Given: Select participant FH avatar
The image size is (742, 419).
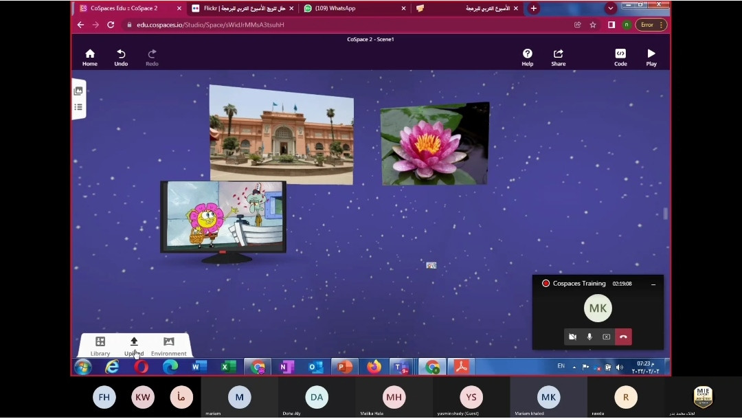Looking at the screenshot, I should tap(104, 397).
